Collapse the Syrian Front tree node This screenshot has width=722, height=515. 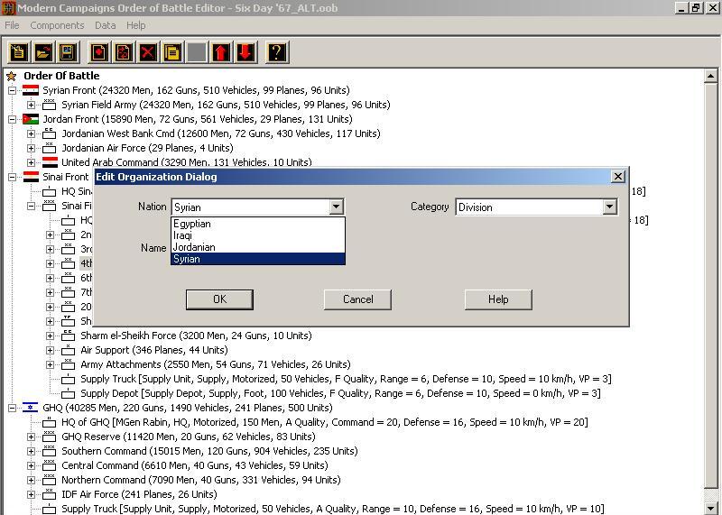[13, 90]
